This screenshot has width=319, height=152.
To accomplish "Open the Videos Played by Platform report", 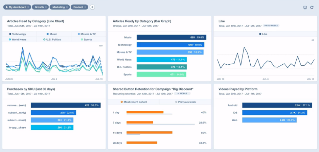I will 237,89.
